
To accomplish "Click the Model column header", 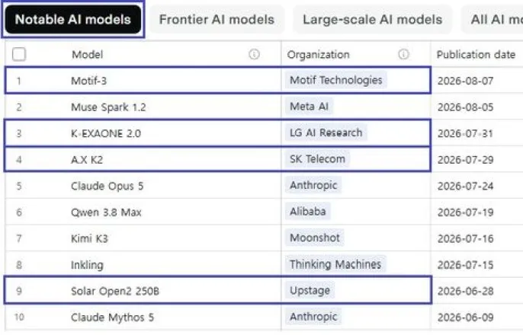I will coord(88,54).
